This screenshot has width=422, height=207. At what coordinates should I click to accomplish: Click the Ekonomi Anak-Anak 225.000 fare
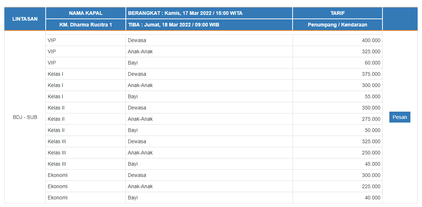371,186
